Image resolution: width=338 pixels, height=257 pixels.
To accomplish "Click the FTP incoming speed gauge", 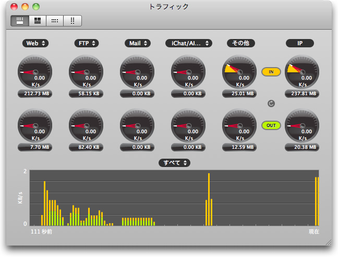I will pyautogui.click(x=86, y=72).
